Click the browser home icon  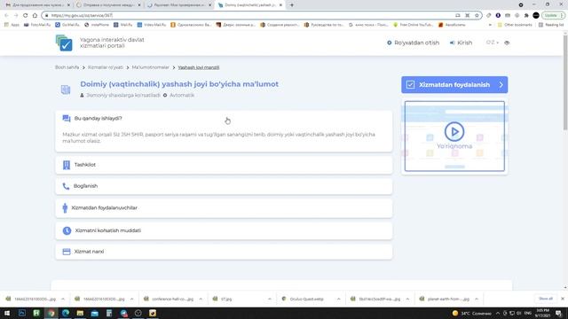tap(35, 15)
